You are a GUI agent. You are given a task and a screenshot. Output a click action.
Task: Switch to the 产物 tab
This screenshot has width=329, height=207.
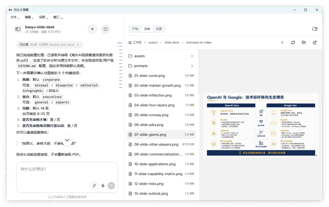coord(135,29)
